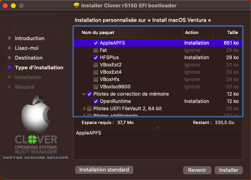Collapse Pilotes de correction de mémoire group

tap(84, 94)
